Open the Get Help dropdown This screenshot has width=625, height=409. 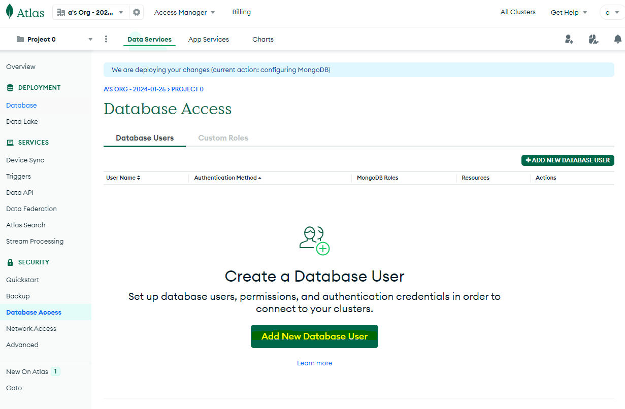pos(569,12)
